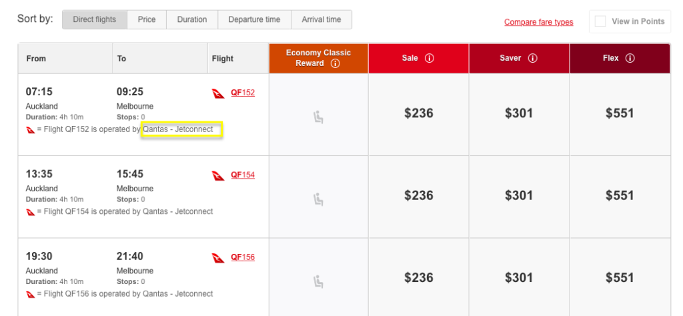683x316 pixels.
Task: Sort results by Price
Action: [x=147, y=19]
